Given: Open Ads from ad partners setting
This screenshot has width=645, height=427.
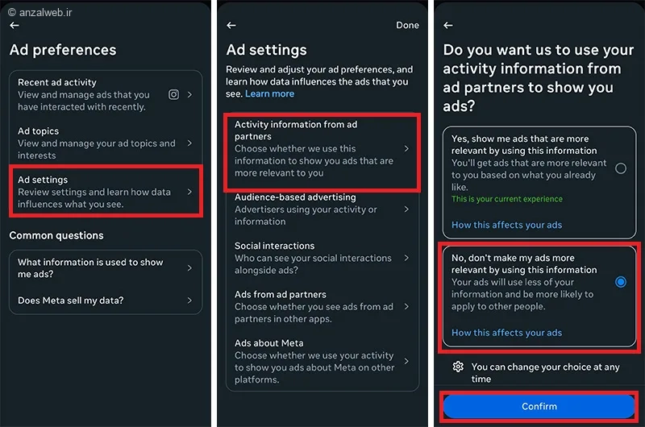Looking at the screenshot, I should click(406, 306).
